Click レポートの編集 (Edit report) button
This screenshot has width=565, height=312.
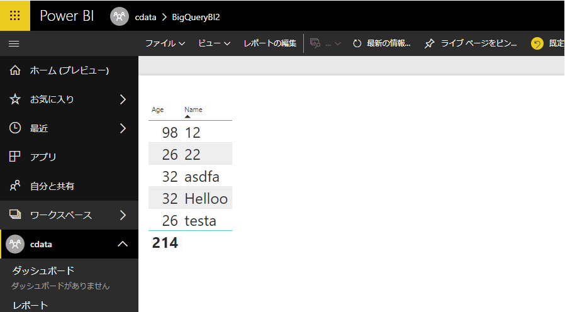(x=270, y=43)
